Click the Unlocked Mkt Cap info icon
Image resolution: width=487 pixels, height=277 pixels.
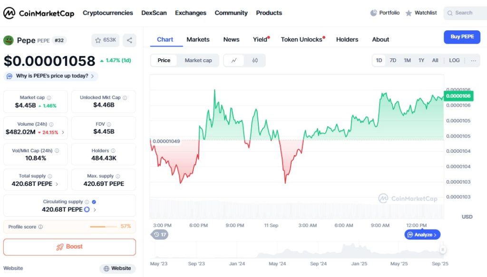coord(125,98)
